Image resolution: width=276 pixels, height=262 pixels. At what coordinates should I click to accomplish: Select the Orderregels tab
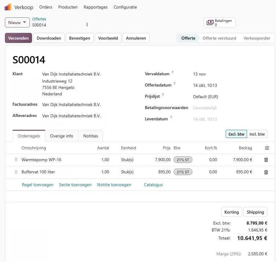click(x=29, y=136)
